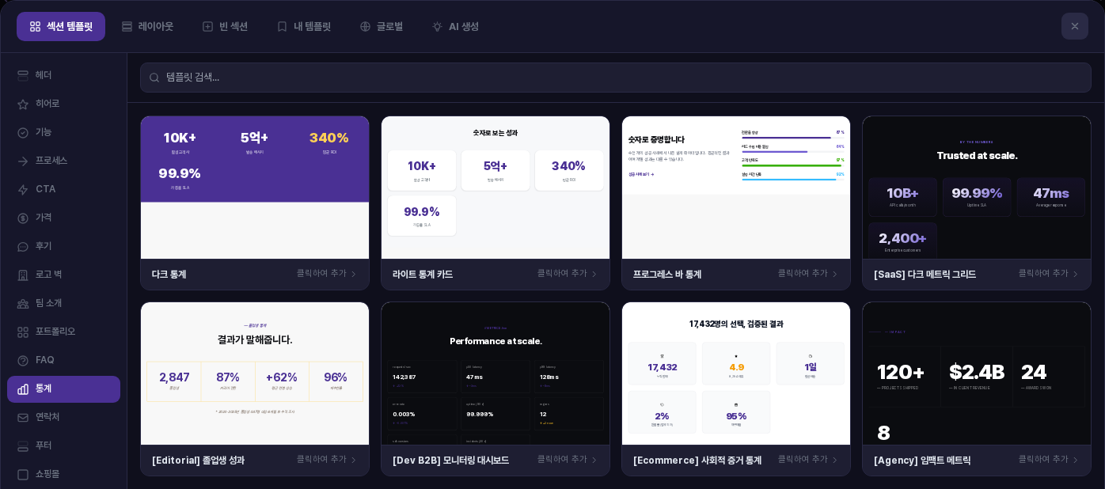Viewport: 1105px width, 489px height.
Task: Click the 다크 통계 template thumbnail
Action: [x=255, y=188]
